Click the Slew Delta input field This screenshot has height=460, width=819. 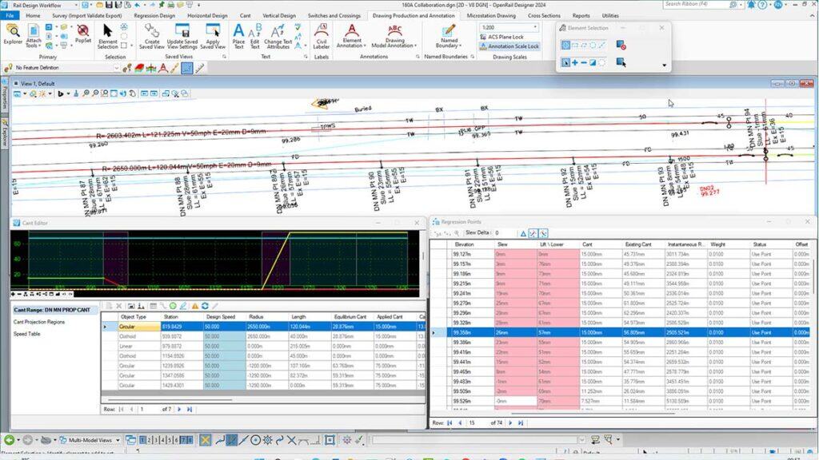[505, 233]
